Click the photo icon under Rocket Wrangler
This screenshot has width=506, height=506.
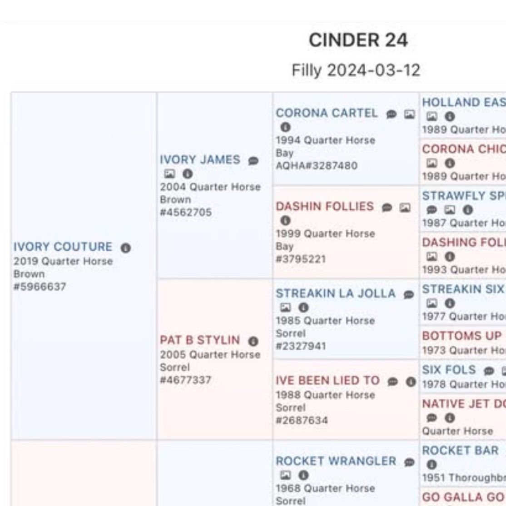[285, 475]
